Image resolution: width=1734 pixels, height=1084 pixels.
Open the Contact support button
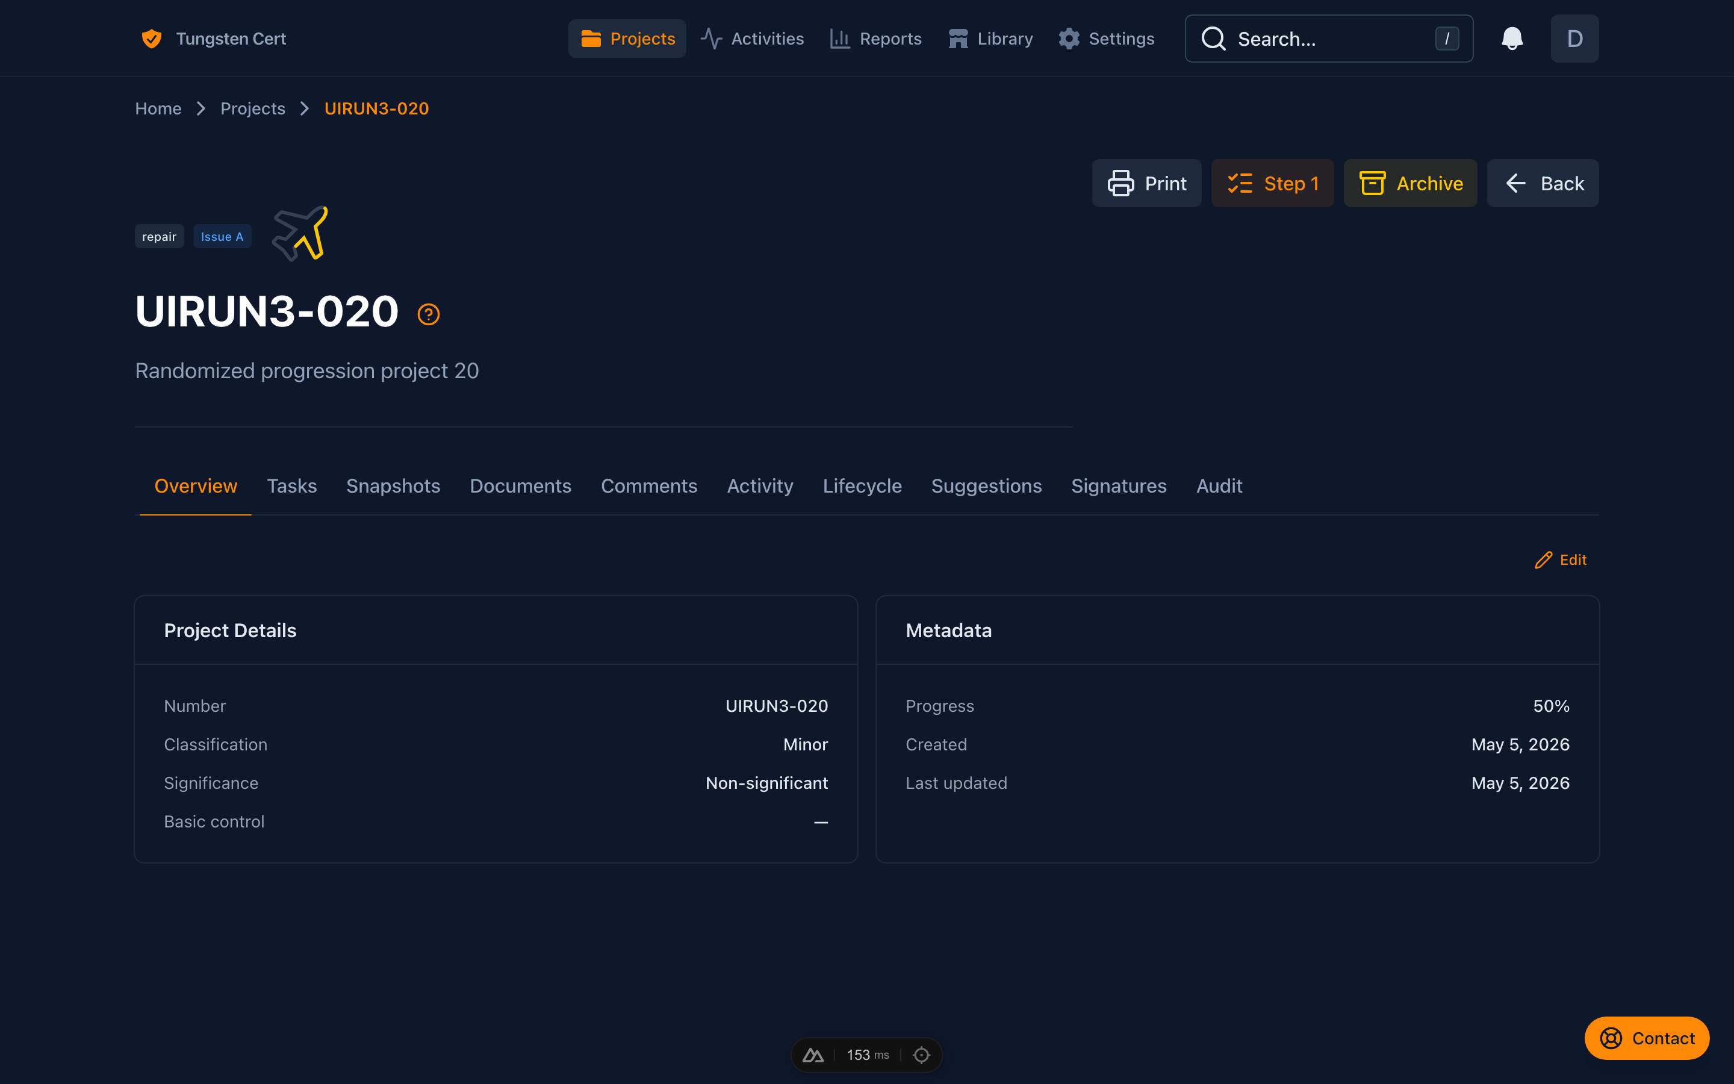click(1647, 1038)
